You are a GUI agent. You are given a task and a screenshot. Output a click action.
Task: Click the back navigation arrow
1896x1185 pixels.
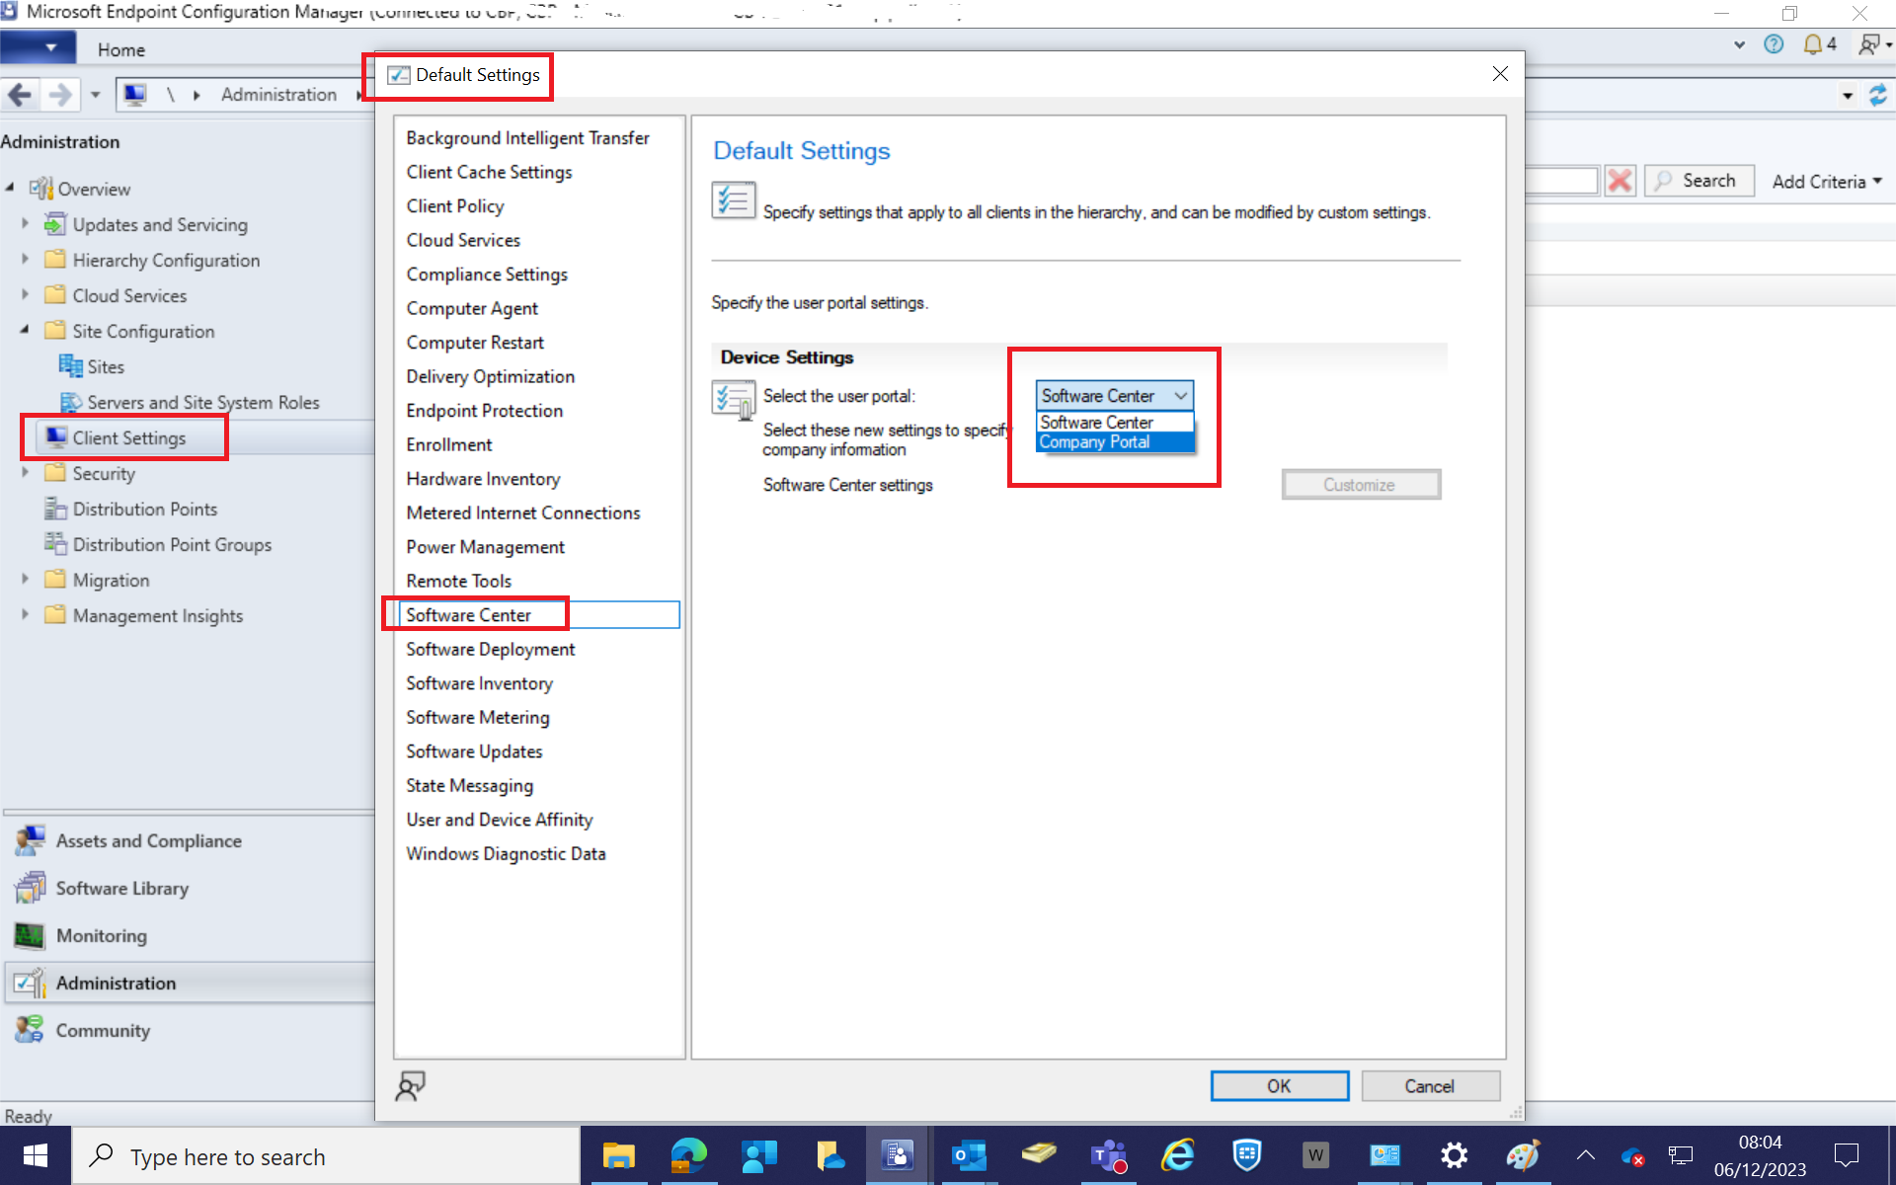tap(20, 95)
